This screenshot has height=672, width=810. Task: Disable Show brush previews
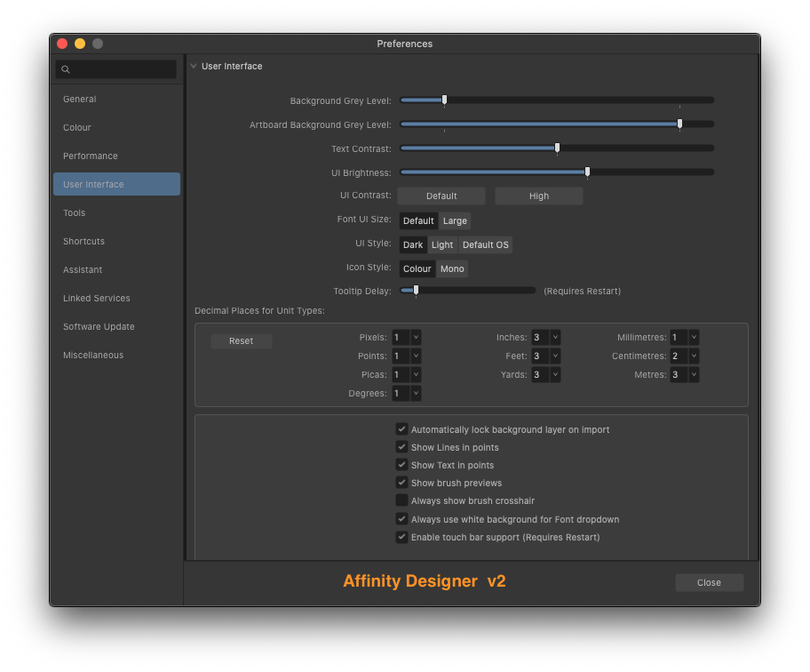(401, 483)
